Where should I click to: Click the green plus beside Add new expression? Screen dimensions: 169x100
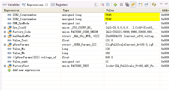(x=9, y=70)
